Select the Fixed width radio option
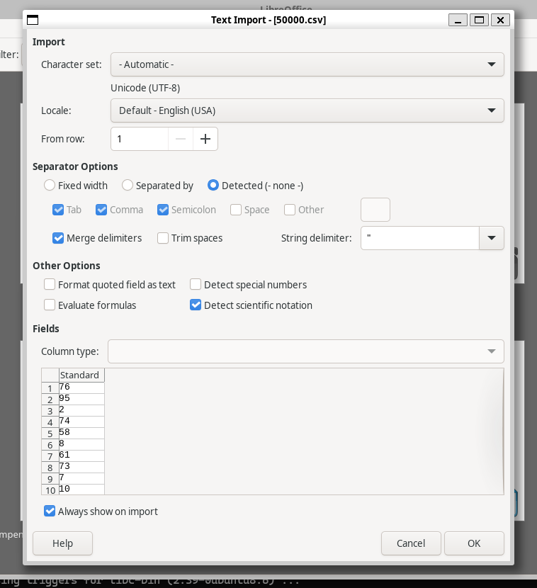 coord(50,186)
